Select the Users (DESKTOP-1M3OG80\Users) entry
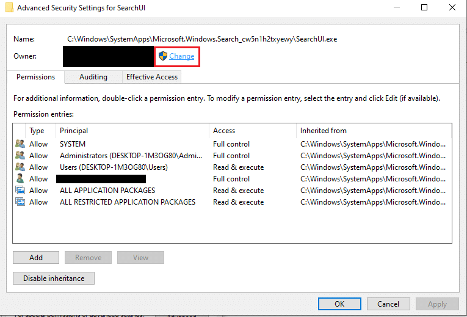 tap(114, 167)
